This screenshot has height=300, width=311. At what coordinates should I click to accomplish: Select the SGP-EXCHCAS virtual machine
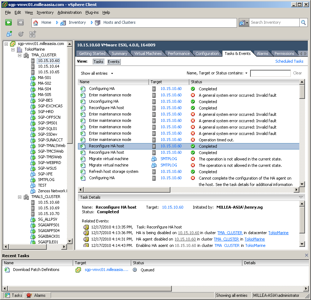[x=50, y=106]
